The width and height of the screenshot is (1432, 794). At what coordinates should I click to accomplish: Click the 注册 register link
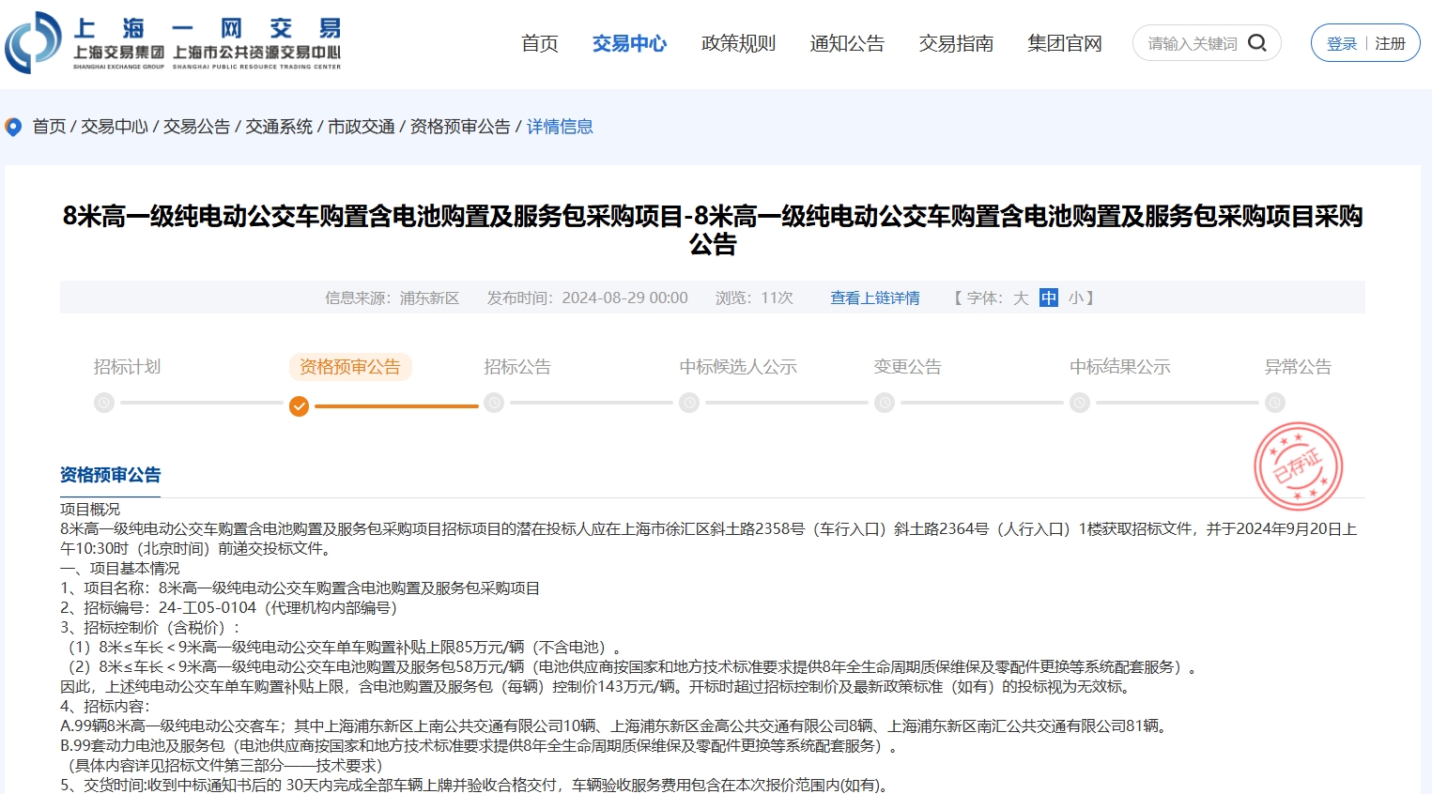click(x=1390, y=43)
